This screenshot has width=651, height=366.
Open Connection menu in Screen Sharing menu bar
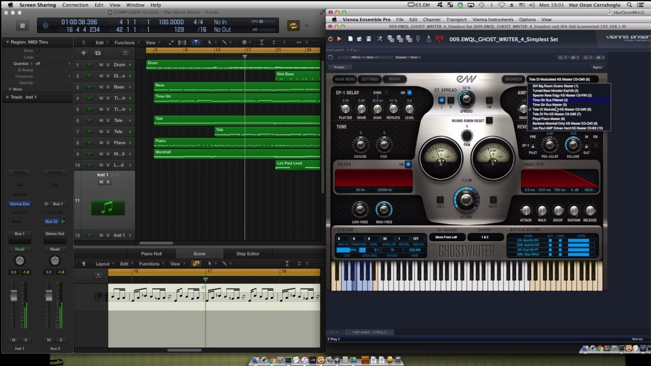[75, 5]
